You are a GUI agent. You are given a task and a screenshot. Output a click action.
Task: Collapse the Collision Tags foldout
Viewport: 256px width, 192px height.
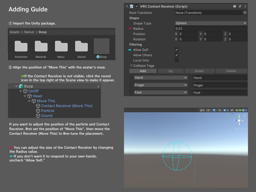(x=131, y=66)
